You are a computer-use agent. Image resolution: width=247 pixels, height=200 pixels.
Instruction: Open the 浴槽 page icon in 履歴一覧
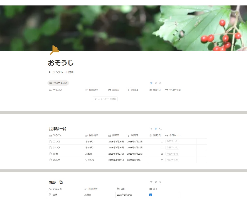pyautogui.click(x=50, y=195)
